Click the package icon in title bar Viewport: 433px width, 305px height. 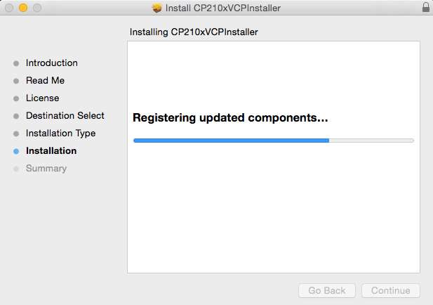pyautogui.click(x=156, y=8)
